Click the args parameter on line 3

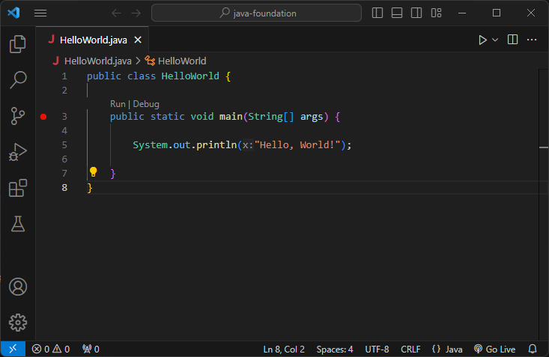(x=312, y=117)
